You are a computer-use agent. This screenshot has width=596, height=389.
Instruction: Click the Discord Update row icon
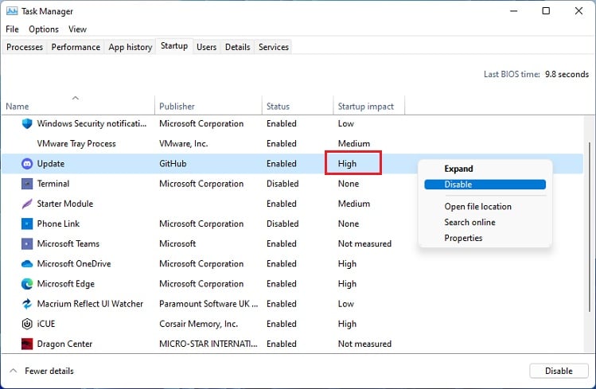(x=27, y=164)
